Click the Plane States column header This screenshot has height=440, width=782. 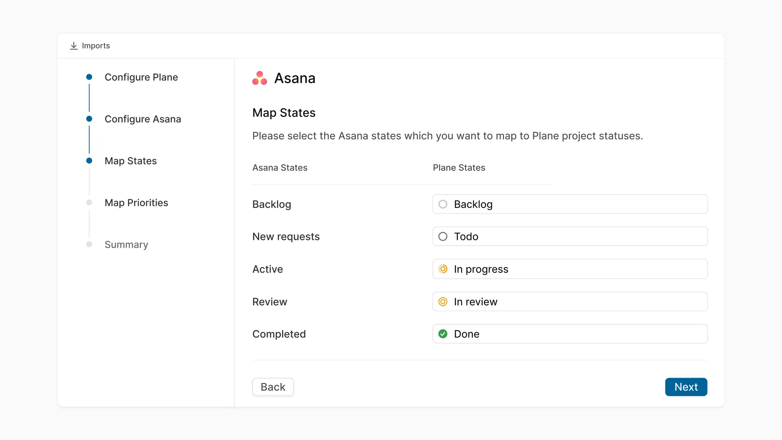tap(459, 168)
